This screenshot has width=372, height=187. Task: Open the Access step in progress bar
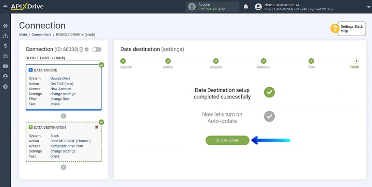click(x=215, y=61)
